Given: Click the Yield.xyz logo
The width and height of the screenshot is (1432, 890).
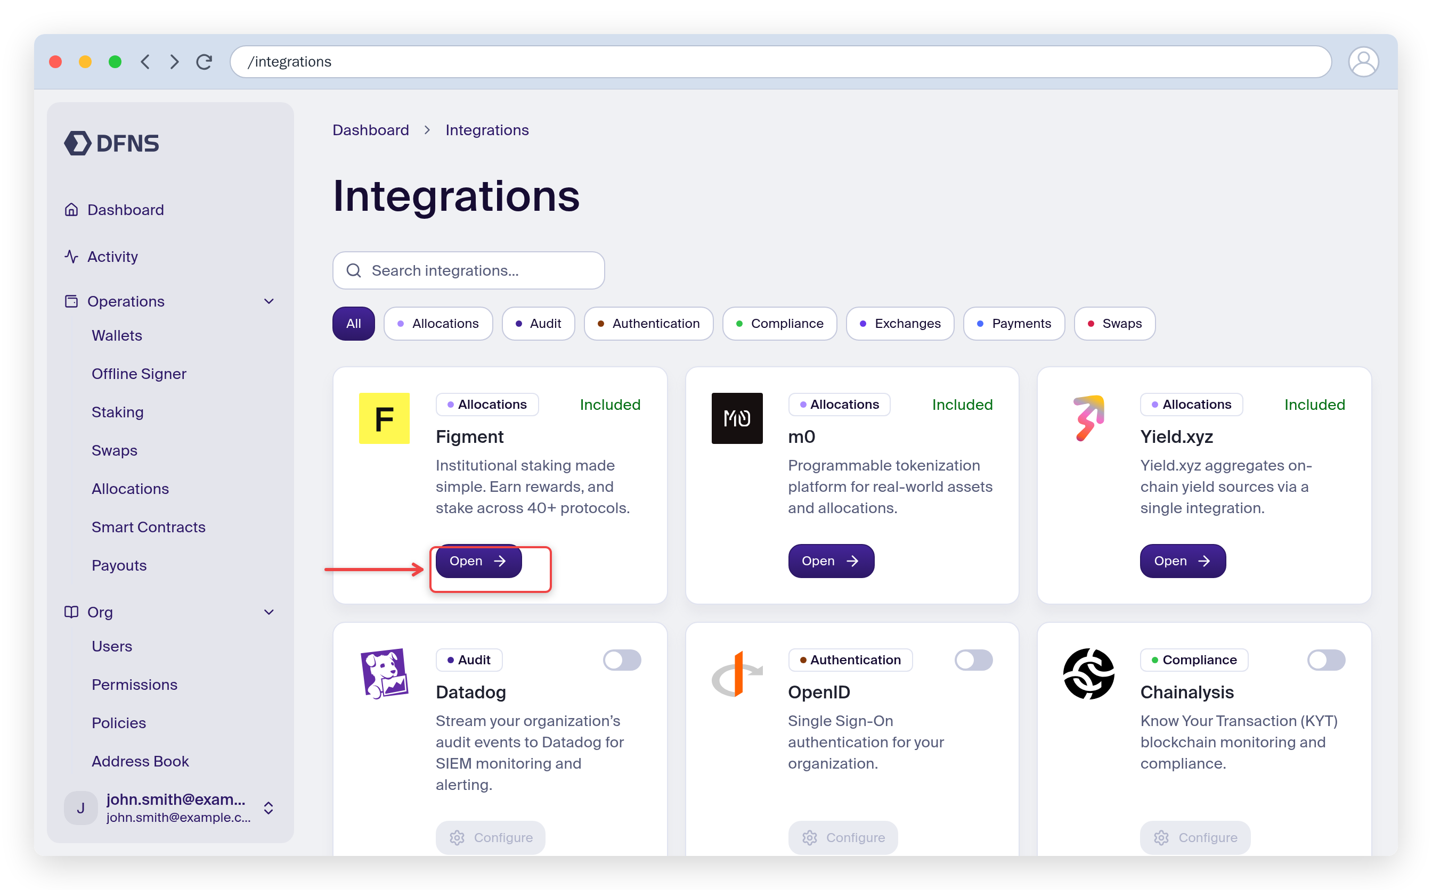Looking at the screenshot, I should (1088, 418).
